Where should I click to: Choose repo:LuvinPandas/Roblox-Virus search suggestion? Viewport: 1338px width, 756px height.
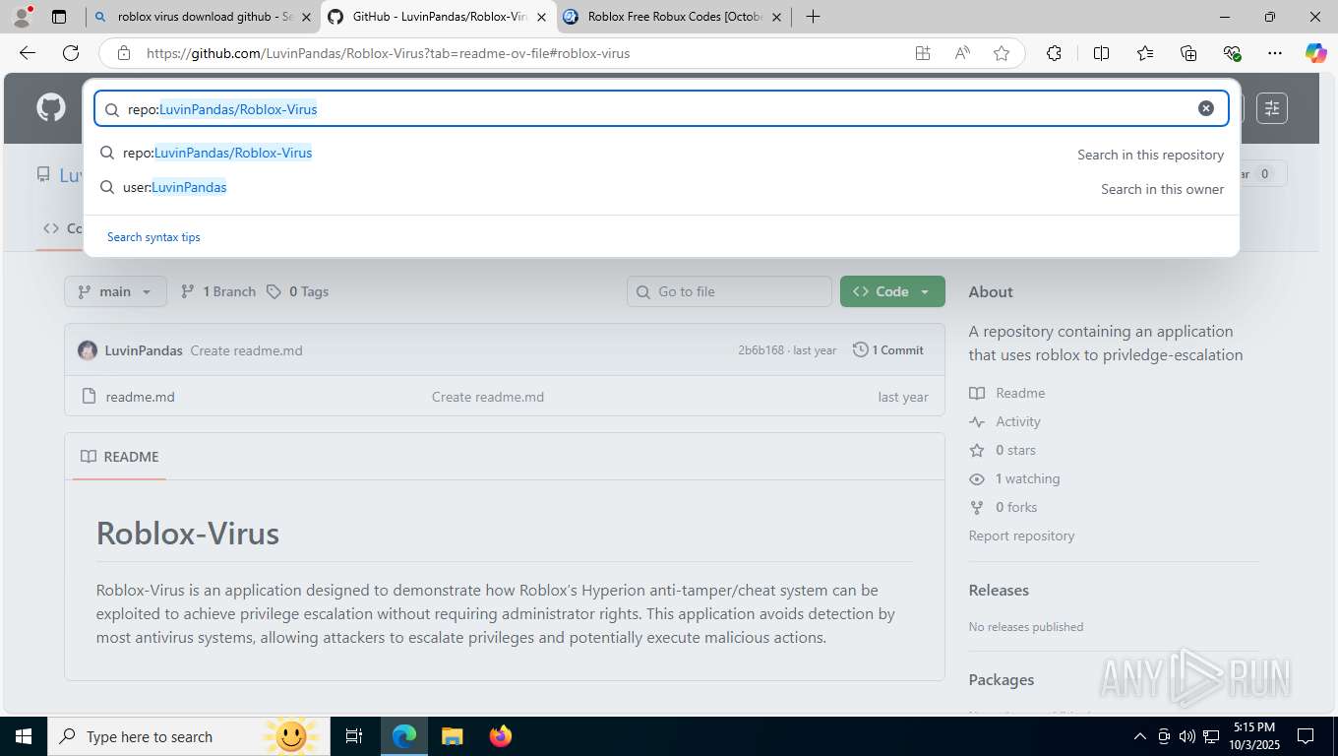pos(660,154)
